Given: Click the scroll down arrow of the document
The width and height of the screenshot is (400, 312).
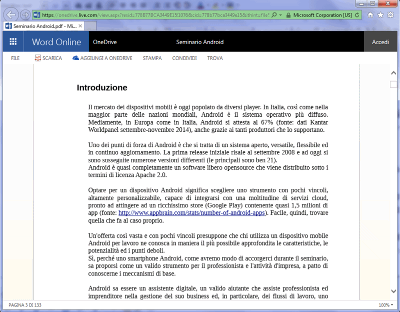Looking at the screenshot, I should click(393, 291).
